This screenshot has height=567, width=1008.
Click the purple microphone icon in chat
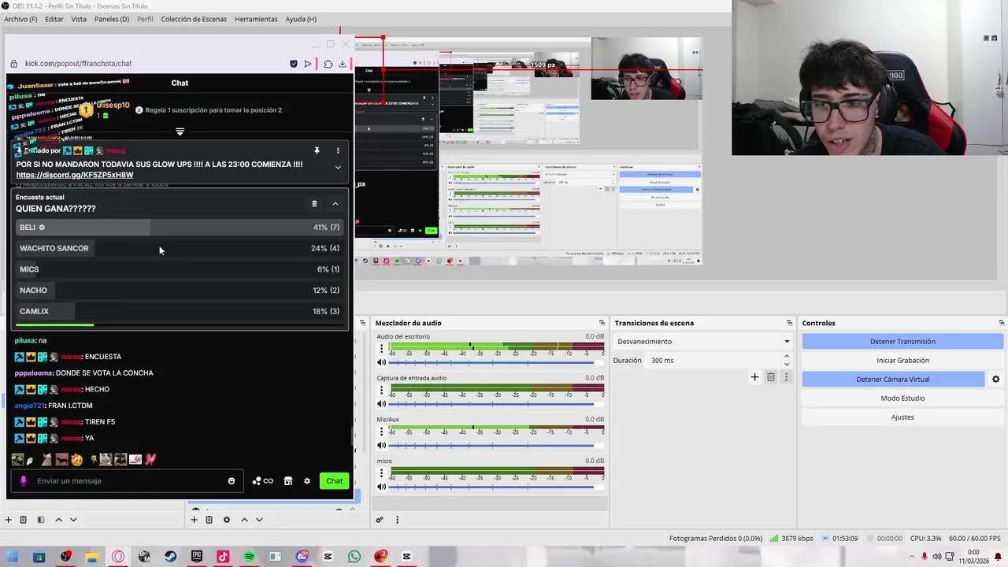(x=24, y=481)
